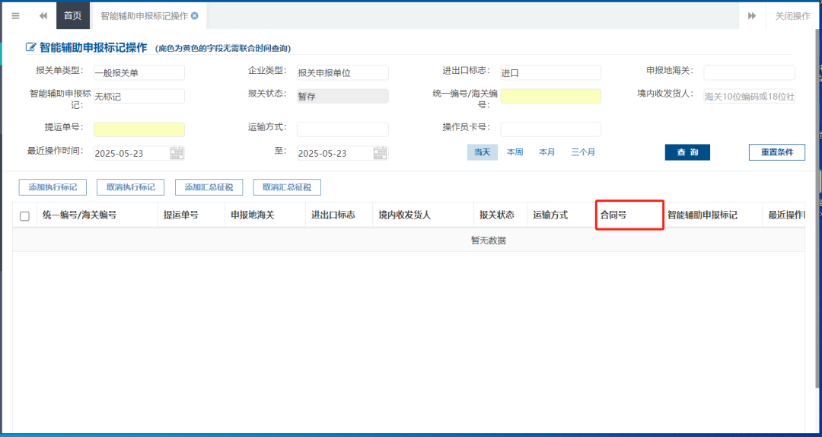Viewport: 822px width, 437px height.
Task: Open the 智能辅助申报标记 dropdown
Action: [139, 97]
